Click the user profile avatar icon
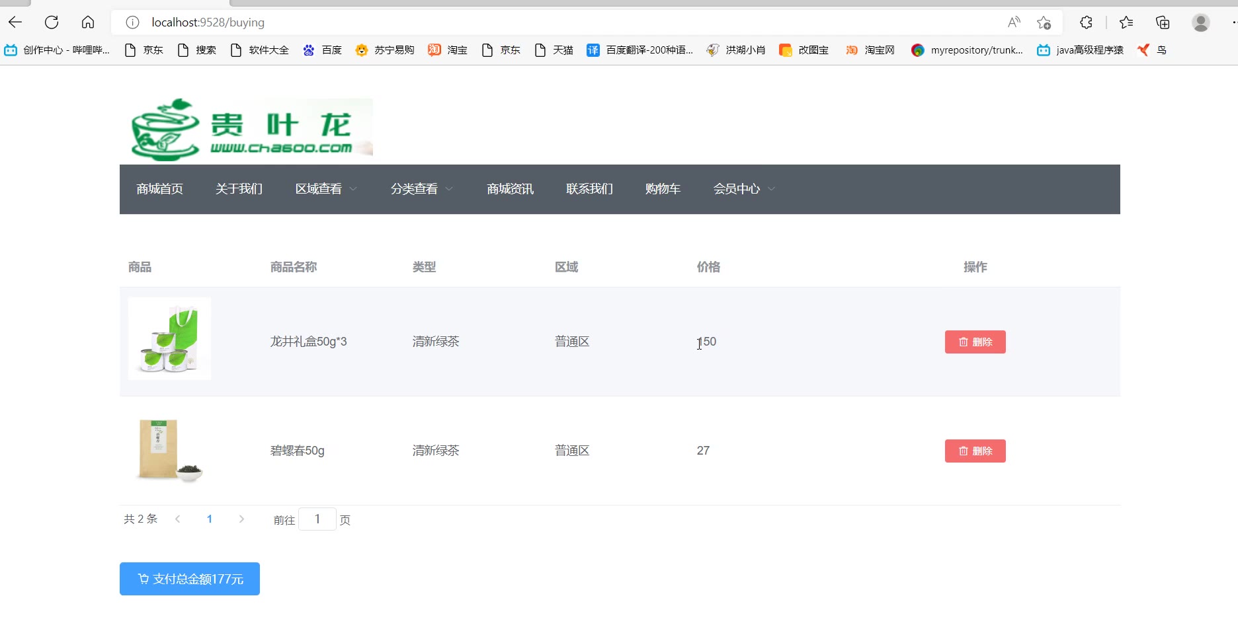 (1200, 22)
